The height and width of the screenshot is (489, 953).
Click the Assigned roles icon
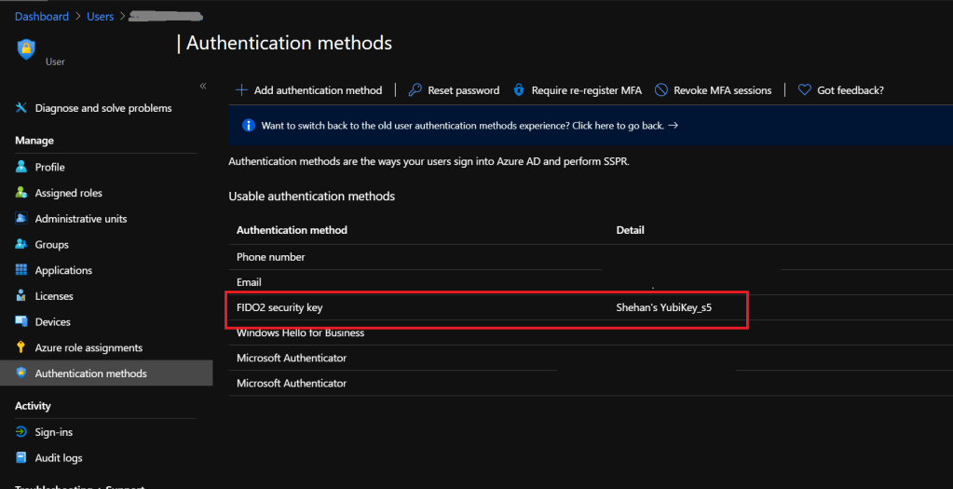point(21,193)
